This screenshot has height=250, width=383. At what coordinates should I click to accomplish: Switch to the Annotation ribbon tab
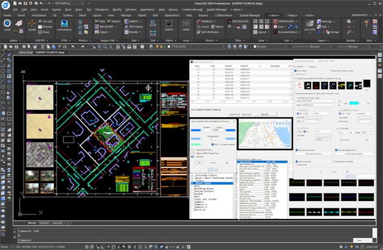point(39,15)
